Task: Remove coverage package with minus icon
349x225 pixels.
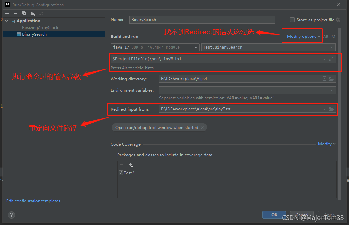Action: tap(122, 165)
